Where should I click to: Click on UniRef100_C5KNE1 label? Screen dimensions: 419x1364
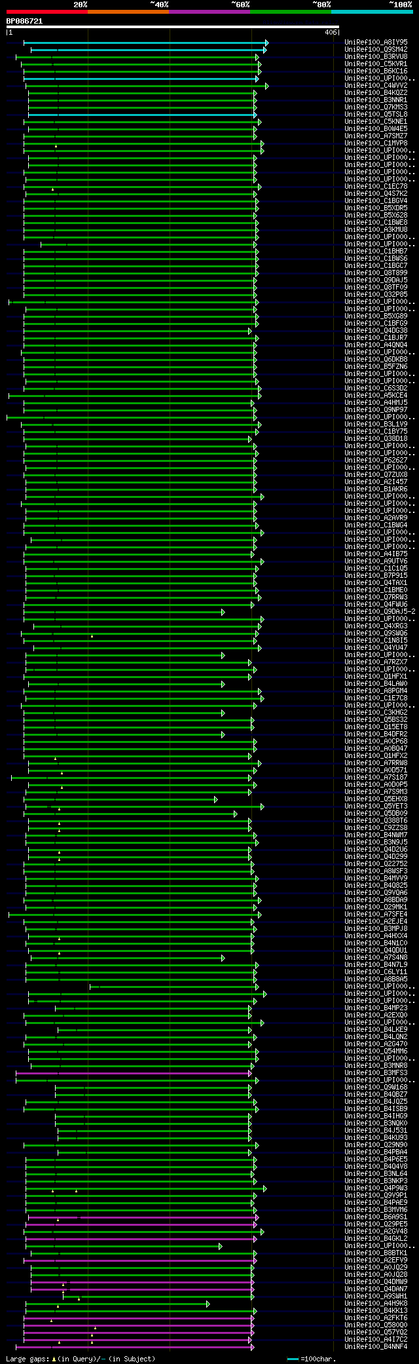[x=376, y=121]
